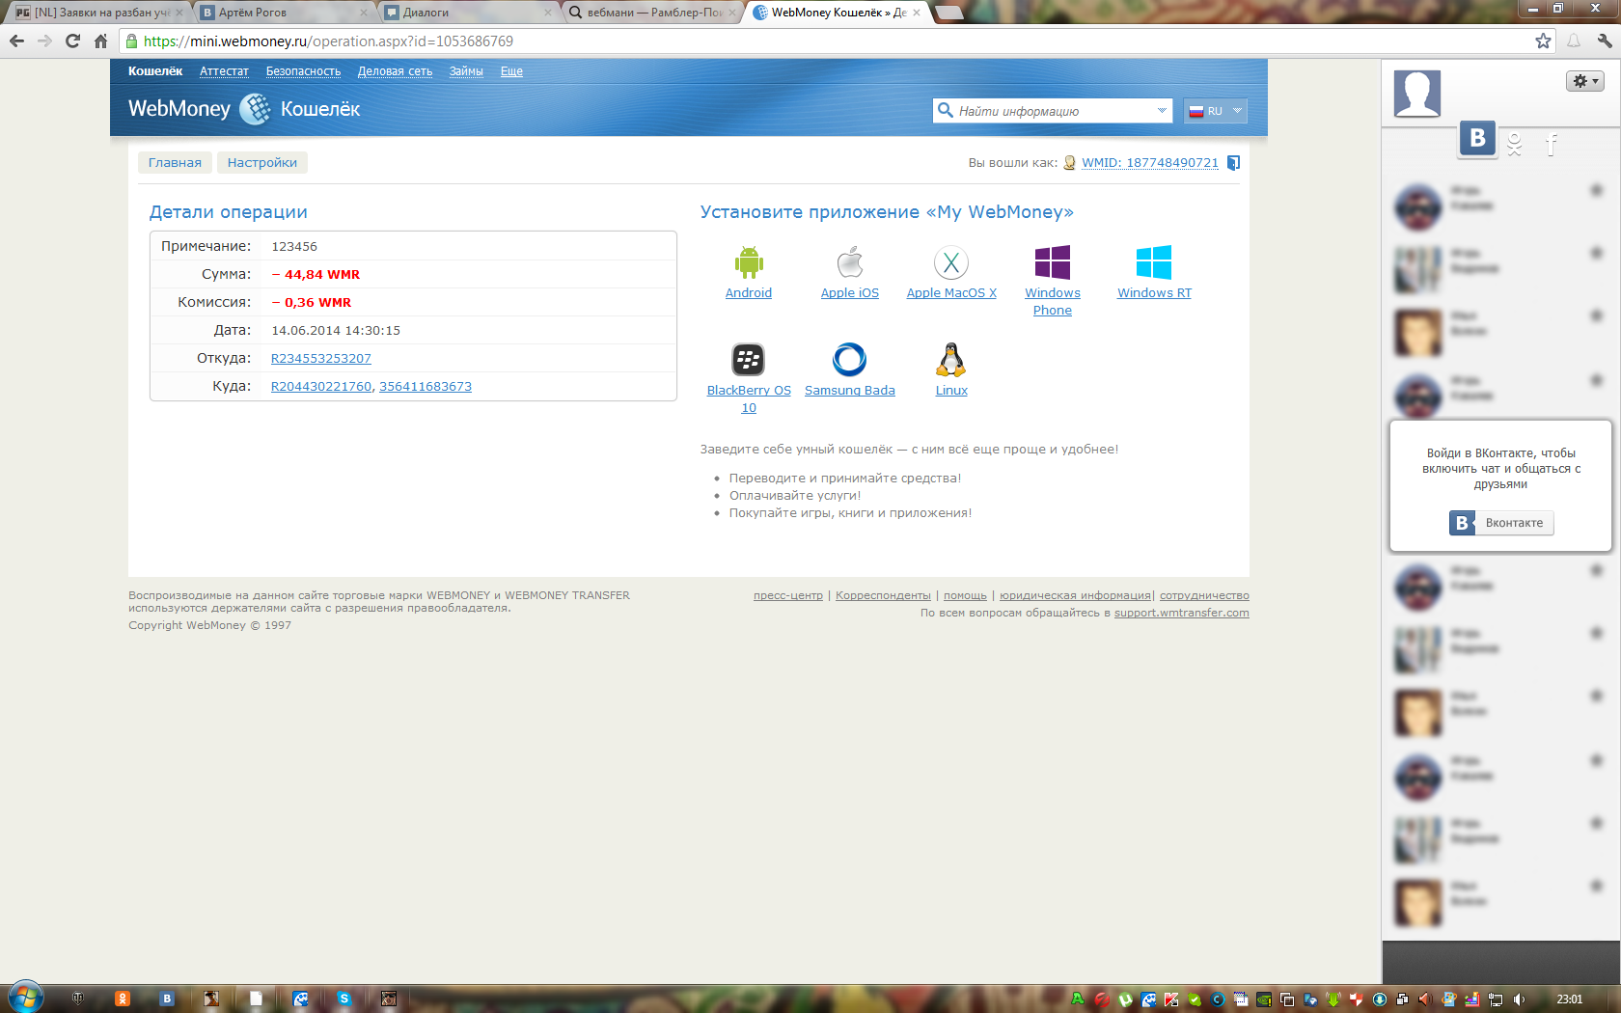Image resolution: width=1621 pixels, height=1013 pixels.
Task: Open Windows Start orb
Action: pos(26,998)
